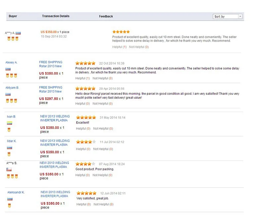The height and width of the screenshot is (220, 265).
Task: Click the four-star rating on Ildar K.'s review
Action: click(86, 142)
